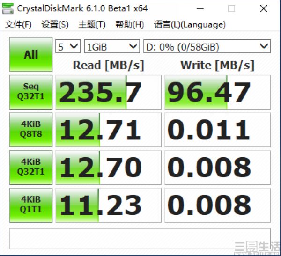Click the empty comment field at bottom

(140, 239)
